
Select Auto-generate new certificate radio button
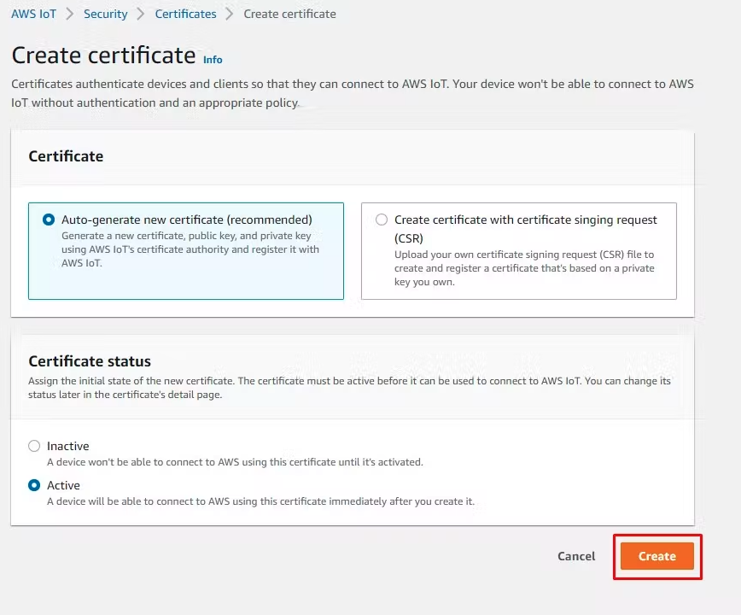[49, 220]
